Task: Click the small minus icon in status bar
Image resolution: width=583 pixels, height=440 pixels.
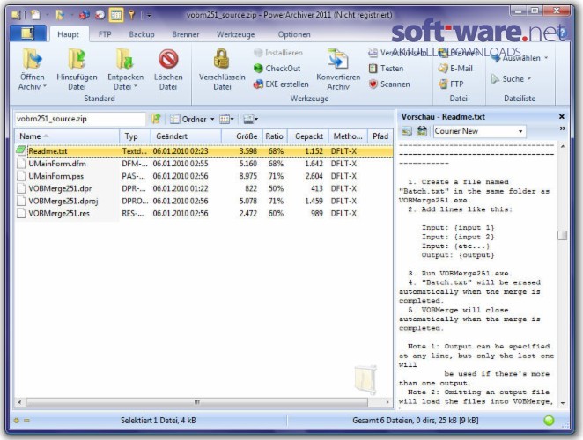Action: click(x=26, y=421)
